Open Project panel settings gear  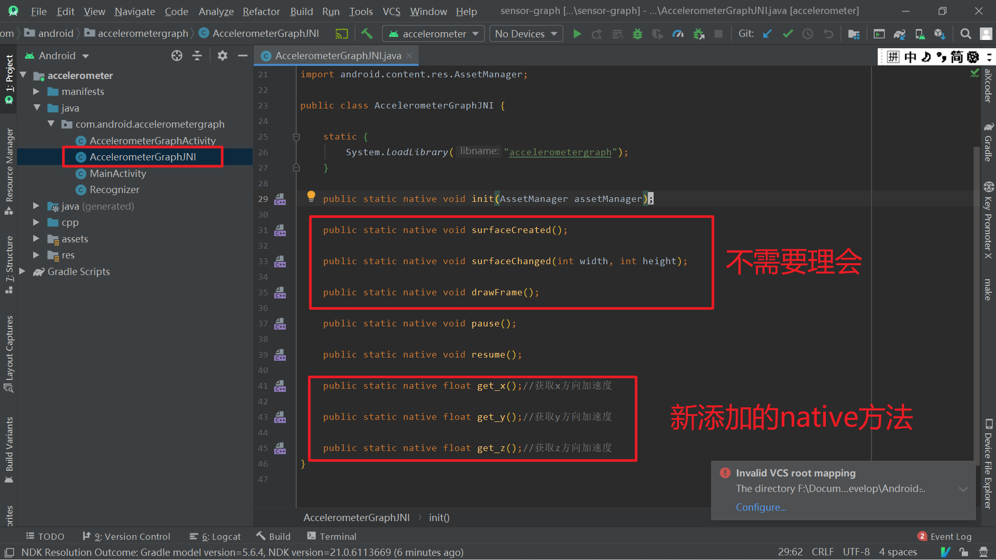pos(223,56)
